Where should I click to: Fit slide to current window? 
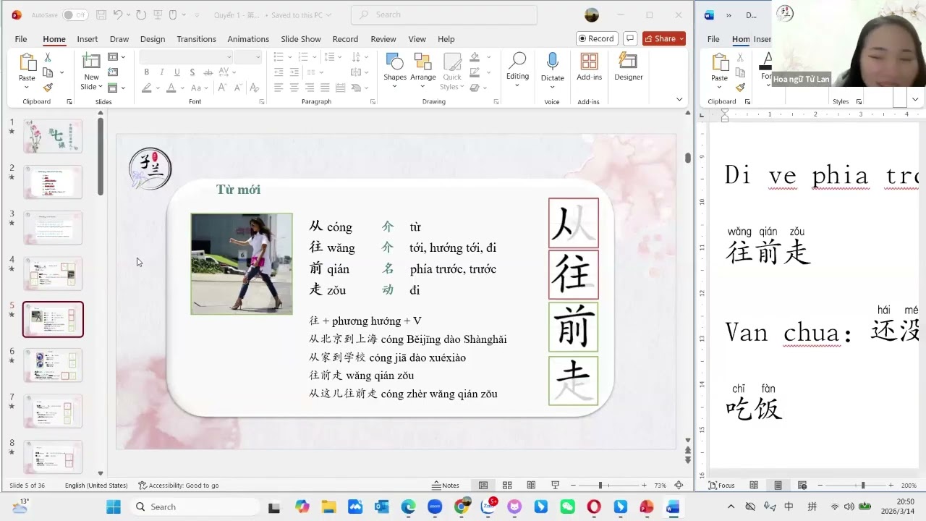point(679,486)
